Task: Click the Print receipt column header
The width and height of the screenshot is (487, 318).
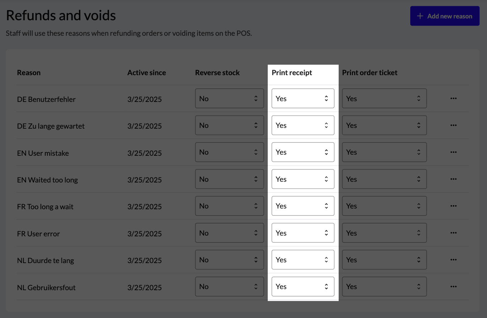Action: pyautogui.click(x=292, y=72)
